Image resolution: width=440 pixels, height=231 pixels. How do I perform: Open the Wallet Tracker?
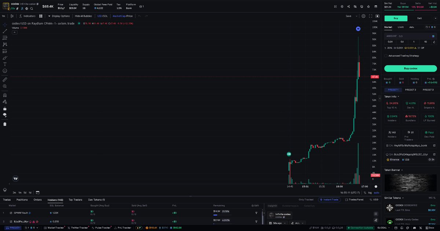click(55, 228)
